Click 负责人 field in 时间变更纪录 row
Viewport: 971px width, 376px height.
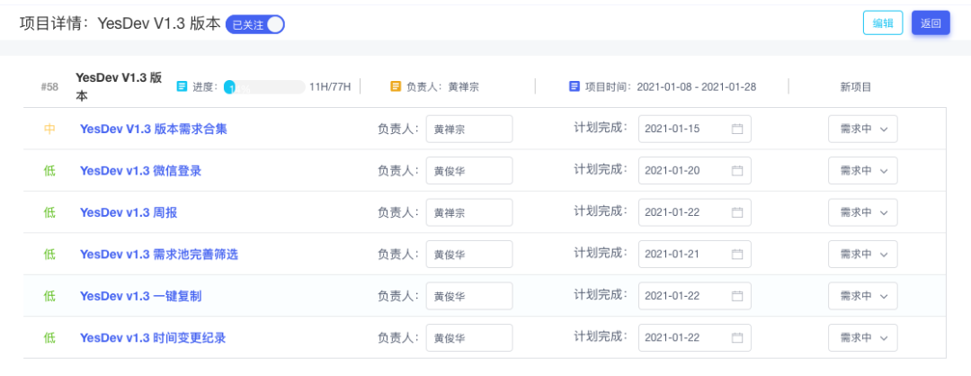[469, 337]
